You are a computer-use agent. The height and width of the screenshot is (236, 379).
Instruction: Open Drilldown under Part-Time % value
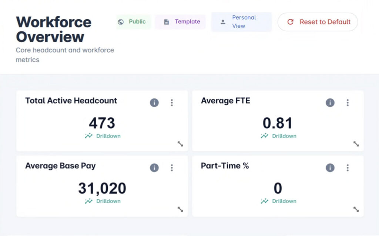(279, 201)
